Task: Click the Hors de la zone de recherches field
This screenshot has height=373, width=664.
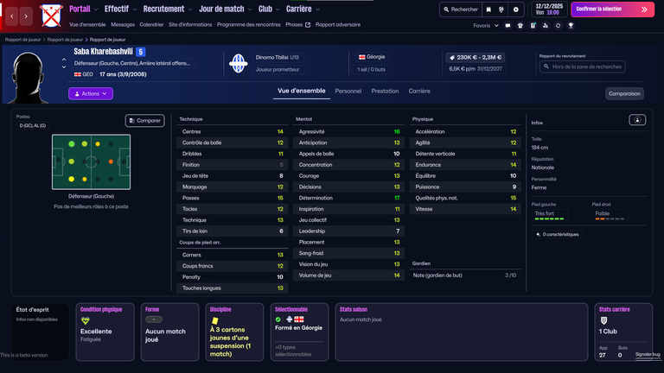Action: 582,66
